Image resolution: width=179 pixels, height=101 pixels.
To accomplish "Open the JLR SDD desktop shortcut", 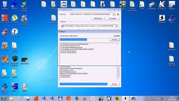I will (15, 5).
